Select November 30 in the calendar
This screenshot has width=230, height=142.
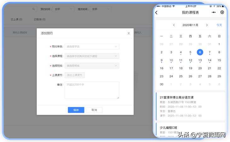162,84
